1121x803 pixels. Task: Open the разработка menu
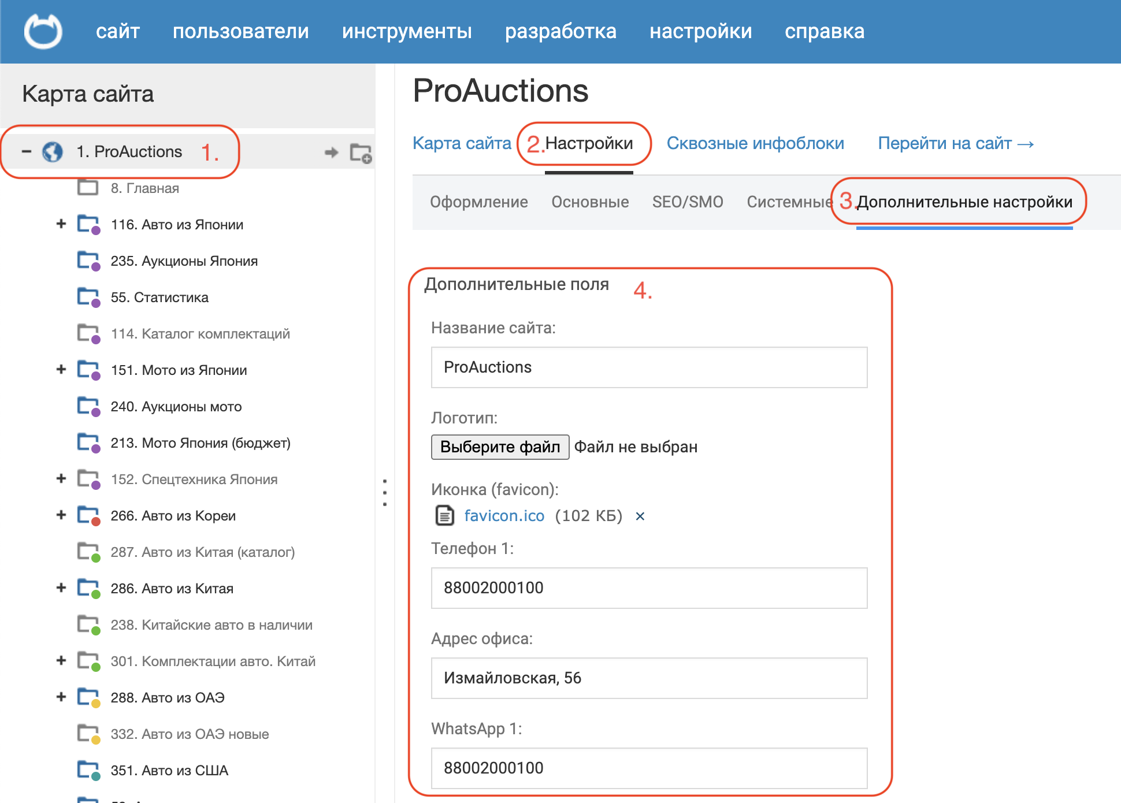560,31
